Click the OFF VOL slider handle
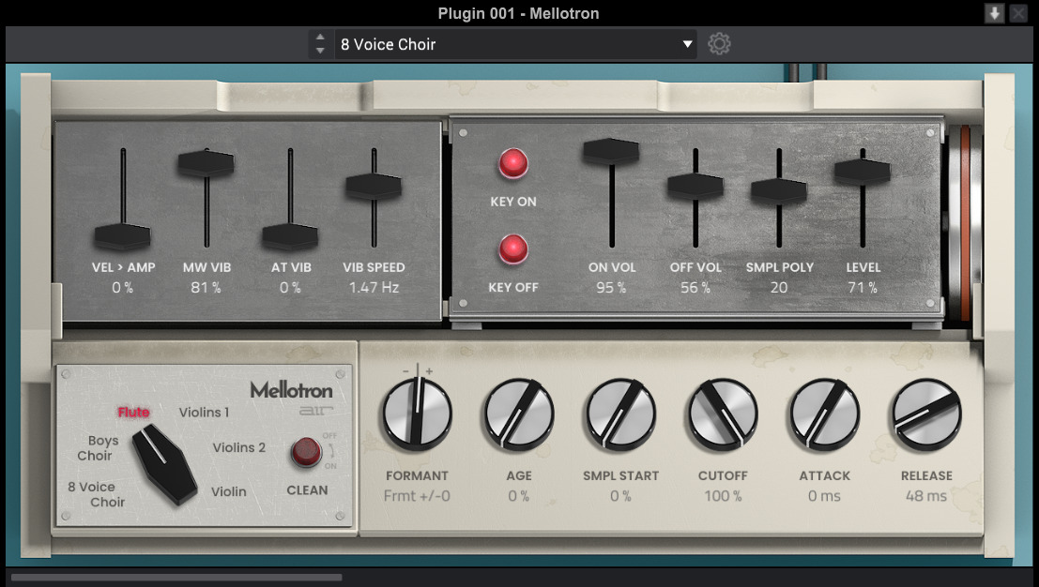This screenshot has width=1039, height=587. [695, 186]
